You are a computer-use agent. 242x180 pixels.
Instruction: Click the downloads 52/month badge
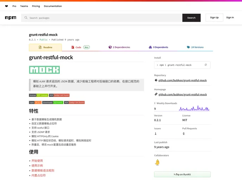point(53,102)
